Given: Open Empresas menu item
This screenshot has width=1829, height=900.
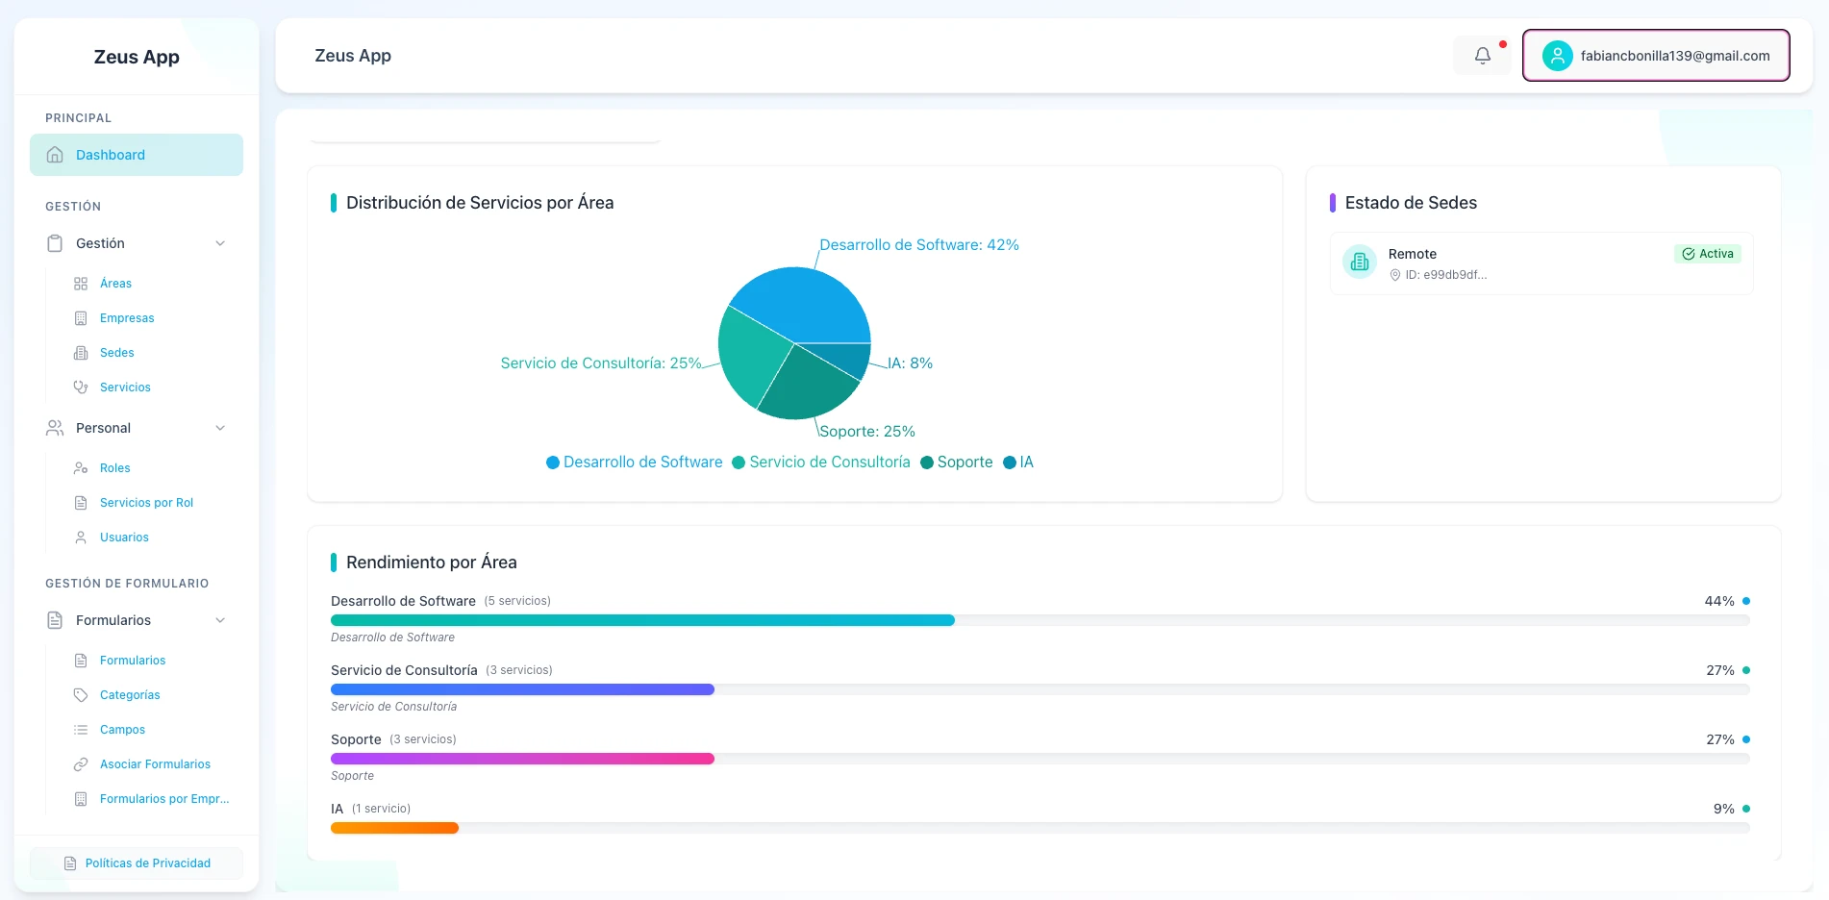Looking at the screenshot, I should click(x=127, y=318).
